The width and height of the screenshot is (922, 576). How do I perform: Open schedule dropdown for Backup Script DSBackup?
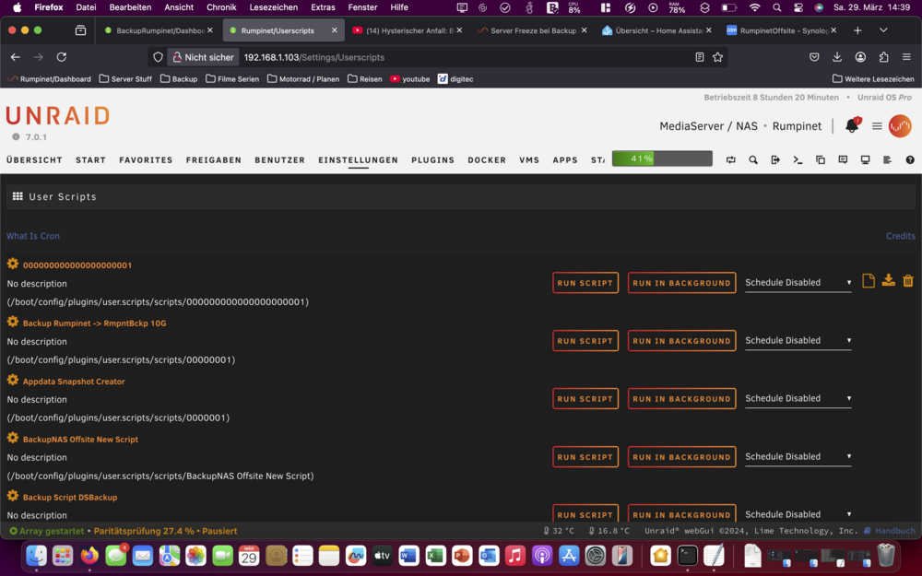pos(798,514)
